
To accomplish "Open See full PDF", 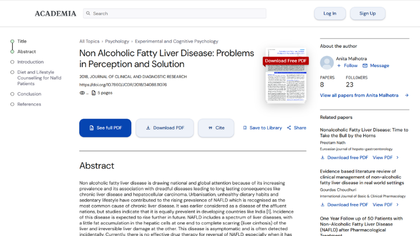I will pyautogui.click(x=105, y=128).
